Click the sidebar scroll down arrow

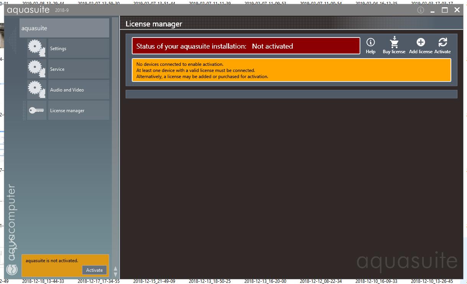[x=115, y=275]
